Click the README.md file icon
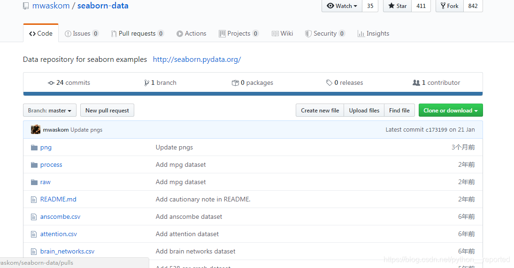514x268 pixels. (33, 200)
